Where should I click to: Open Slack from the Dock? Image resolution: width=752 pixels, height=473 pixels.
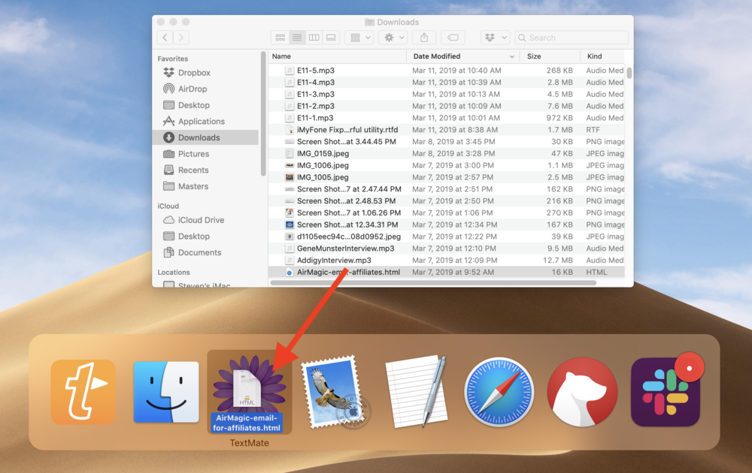[666, 392]
